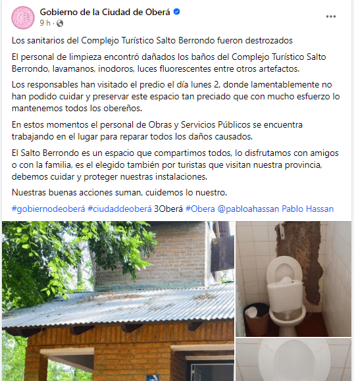Click the 'Nuestras buenas acciones suman' sentence
This screenshot has width=354, height=381.
(x=119, y=192)
